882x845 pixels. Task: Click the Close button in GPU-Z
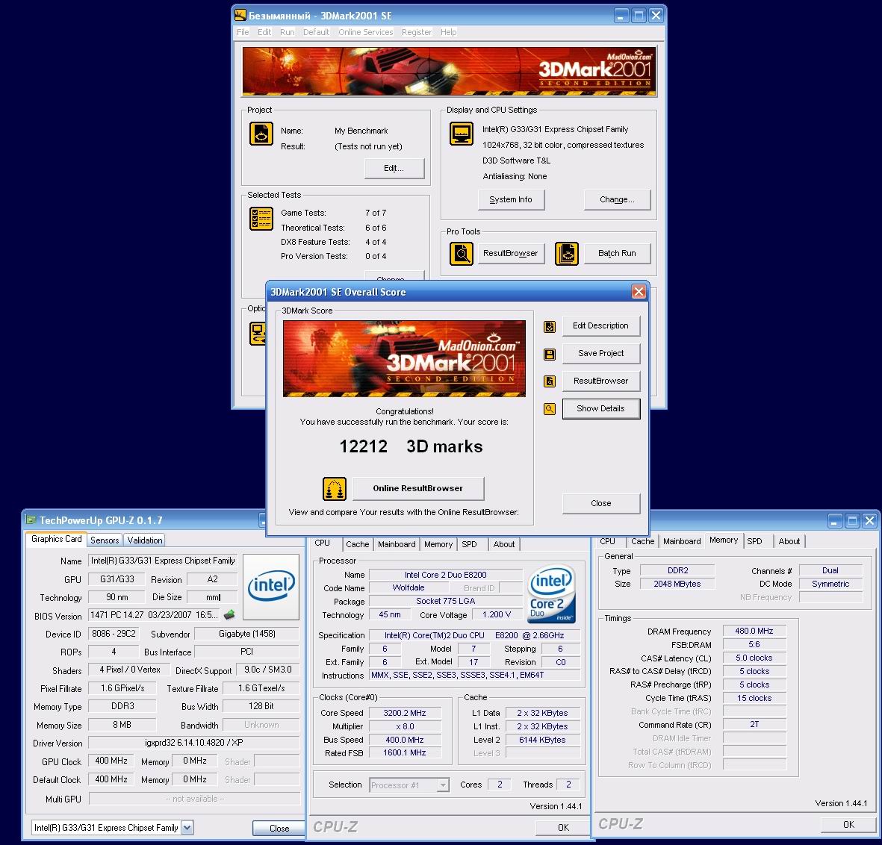click(x=279, y=828)
